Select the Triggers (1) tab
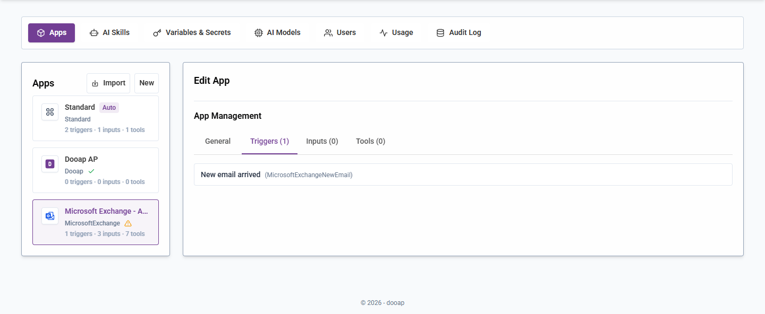The height and width of the screenshot is (314, 765). [x=269, y=141]
